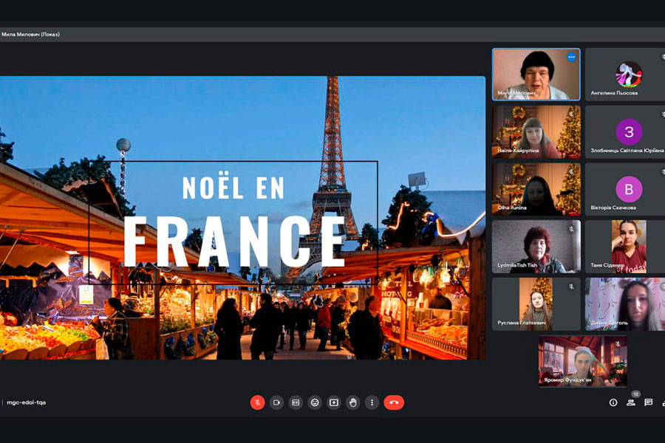Select the Яромир Фундук'ян video tile

[582, 361]
